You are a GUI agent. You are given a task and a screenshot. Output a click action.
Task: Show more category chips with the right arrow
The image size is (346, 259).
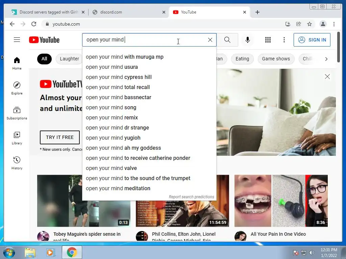(x=326, y=59)
